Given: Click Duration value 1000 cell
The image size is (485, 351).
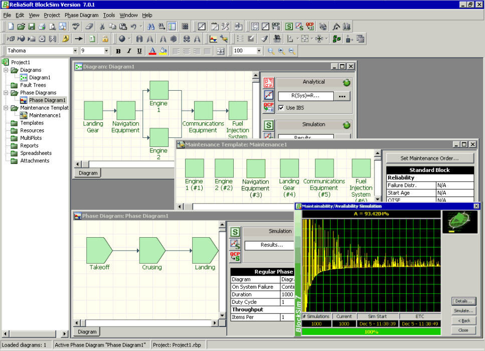Looking at the screenshot, I should (287, 294).
